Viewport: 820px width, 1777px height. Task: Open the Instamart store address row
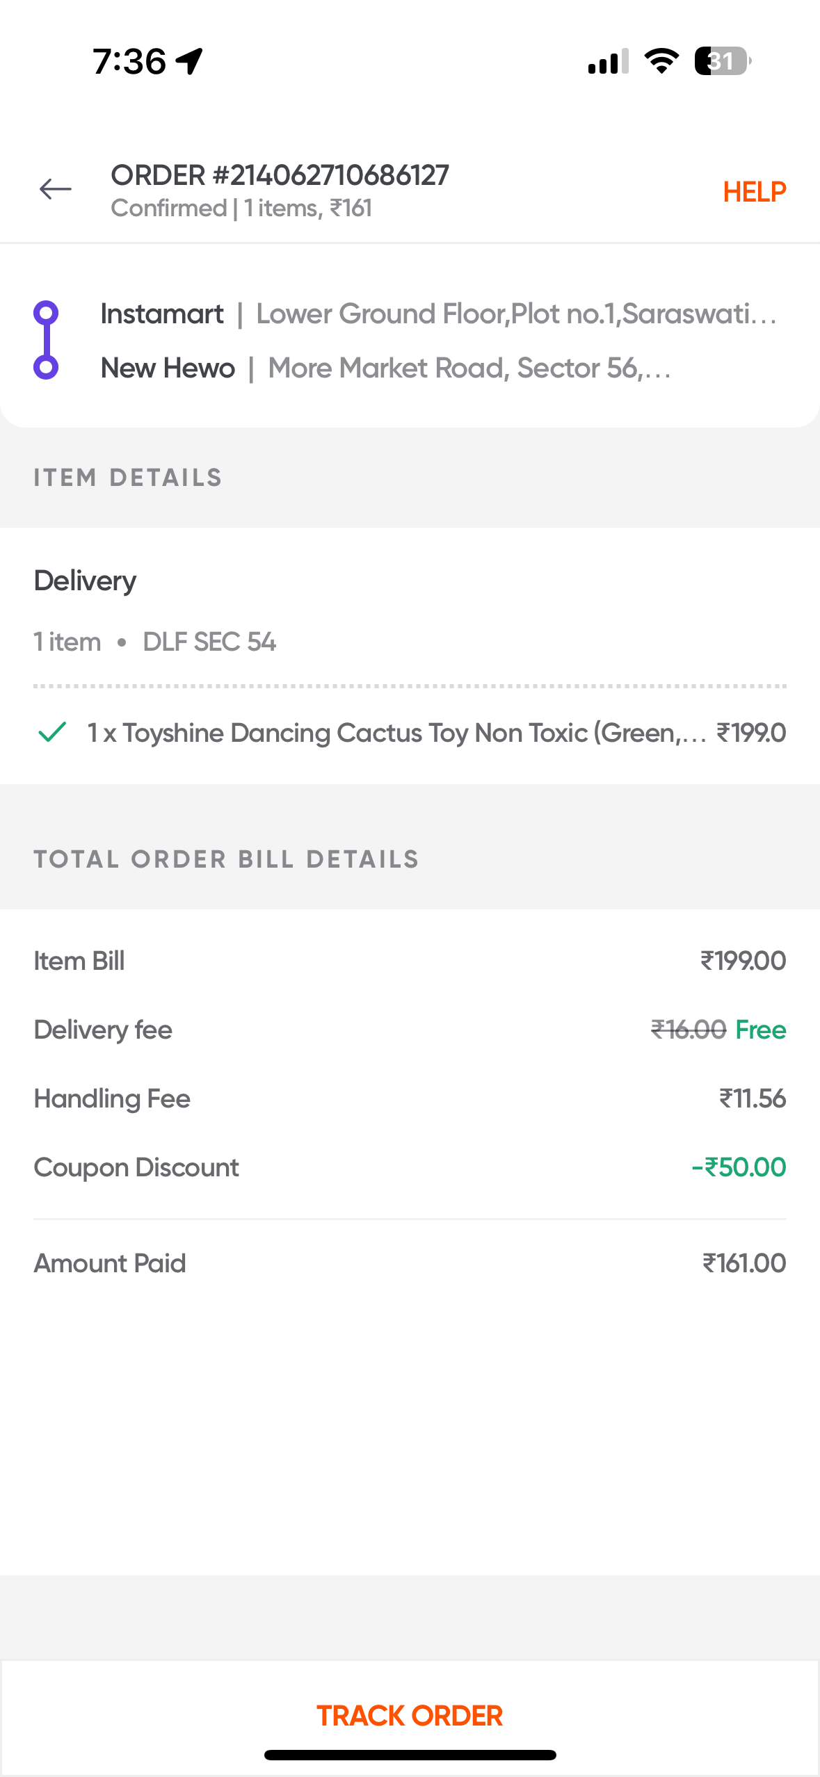point(439,314)
